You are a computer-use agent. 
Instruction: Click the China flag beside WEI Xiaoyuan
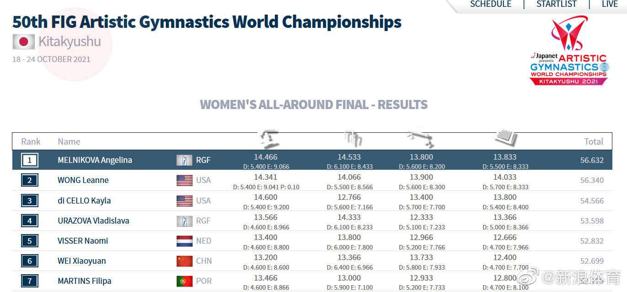pyautogui.click(x=184, y=261)
